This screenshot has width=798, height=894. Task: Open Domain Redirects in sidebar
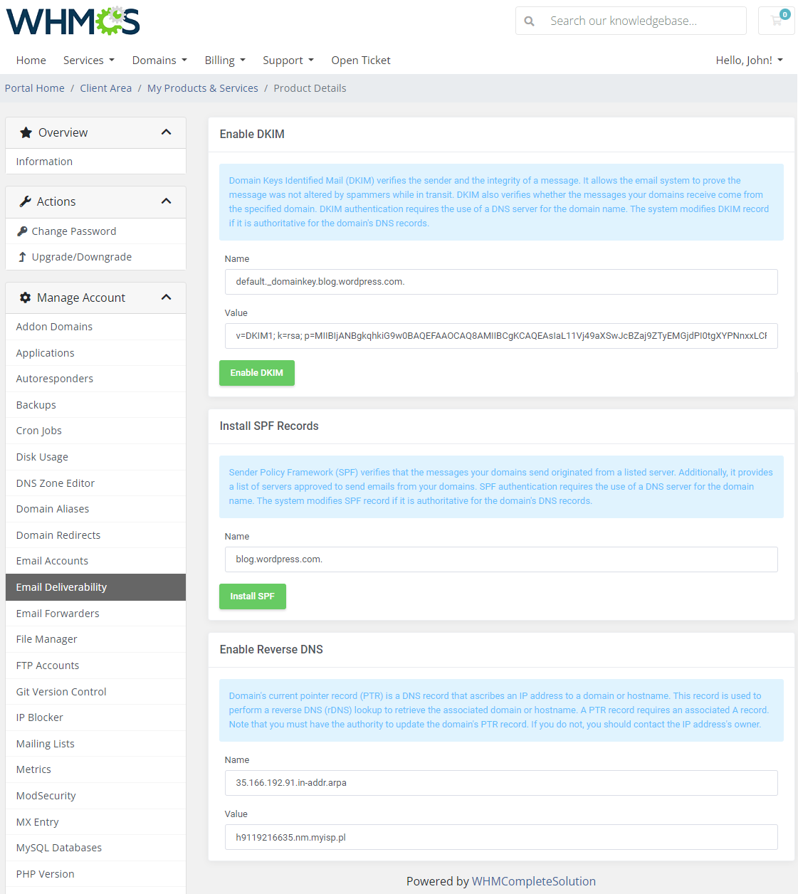[x=95, y=535]
